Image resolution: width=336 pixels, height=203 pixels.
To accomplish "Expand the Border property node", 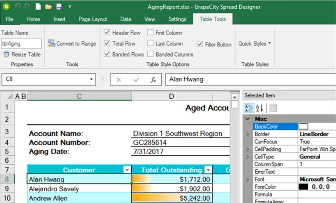I will [x=248, y=134].
